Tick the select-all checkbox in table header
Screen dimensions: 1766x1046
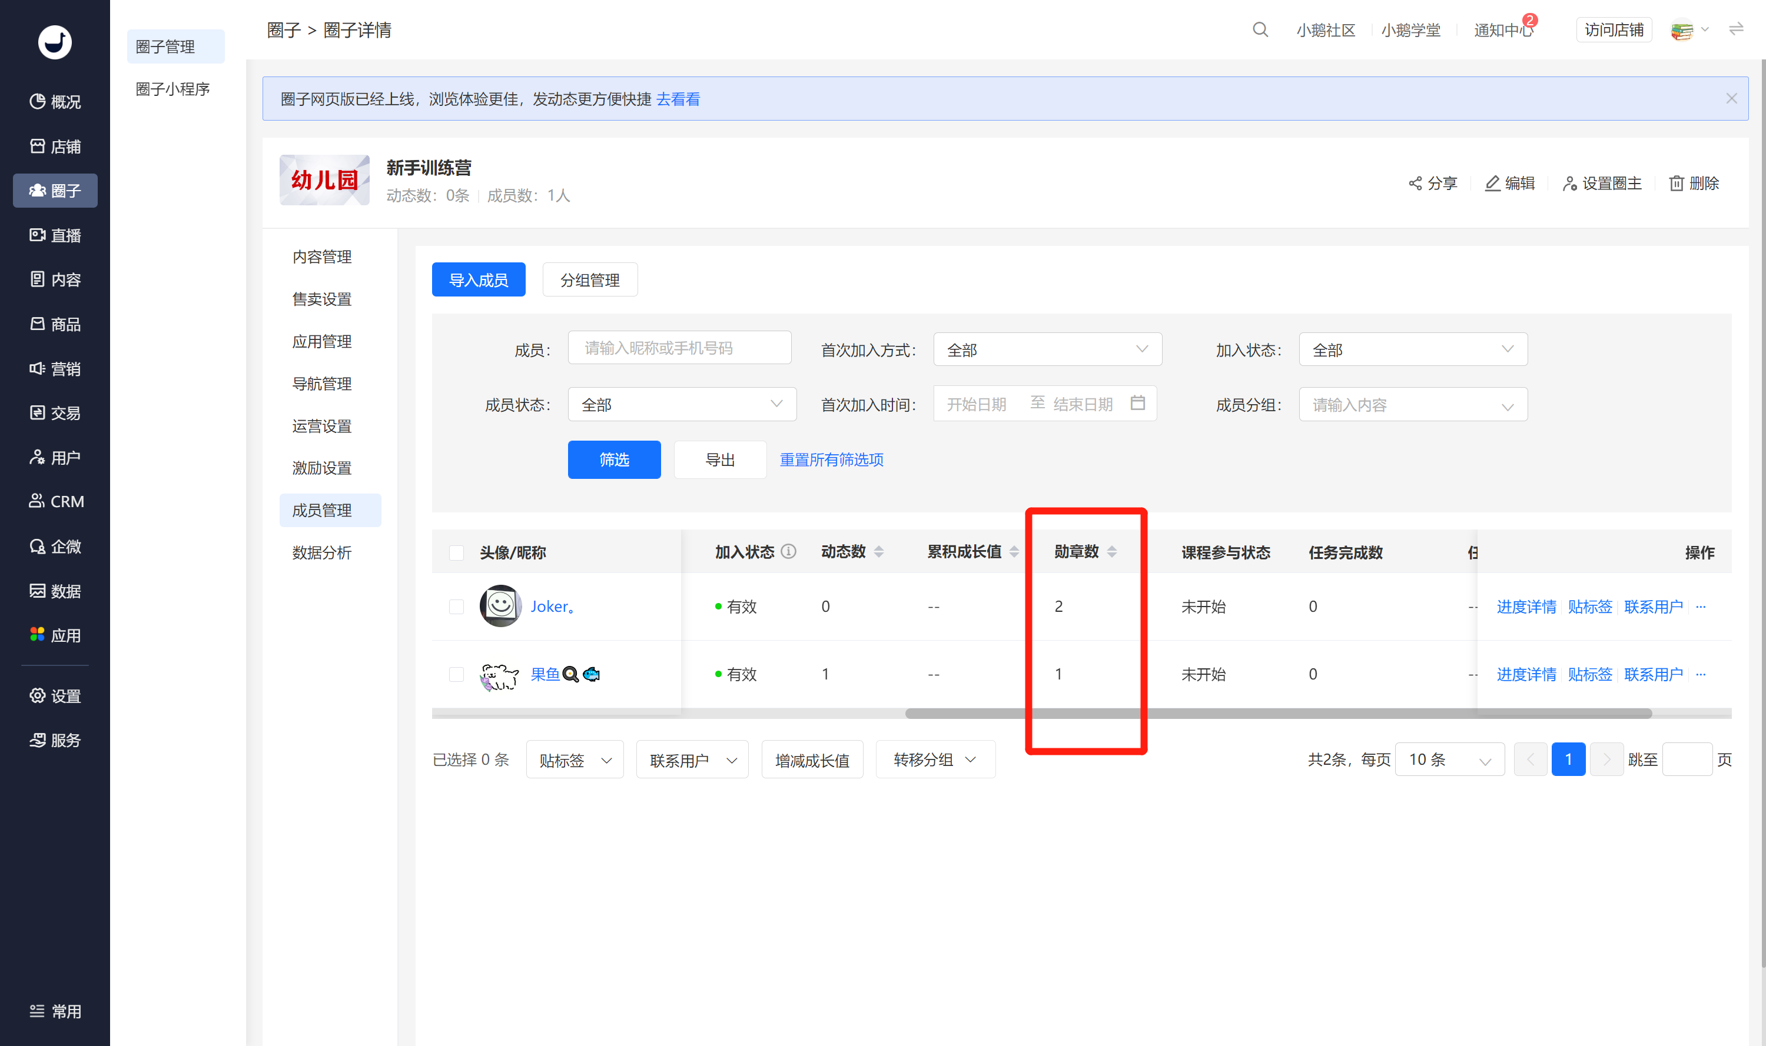click(x=456, y=552)
